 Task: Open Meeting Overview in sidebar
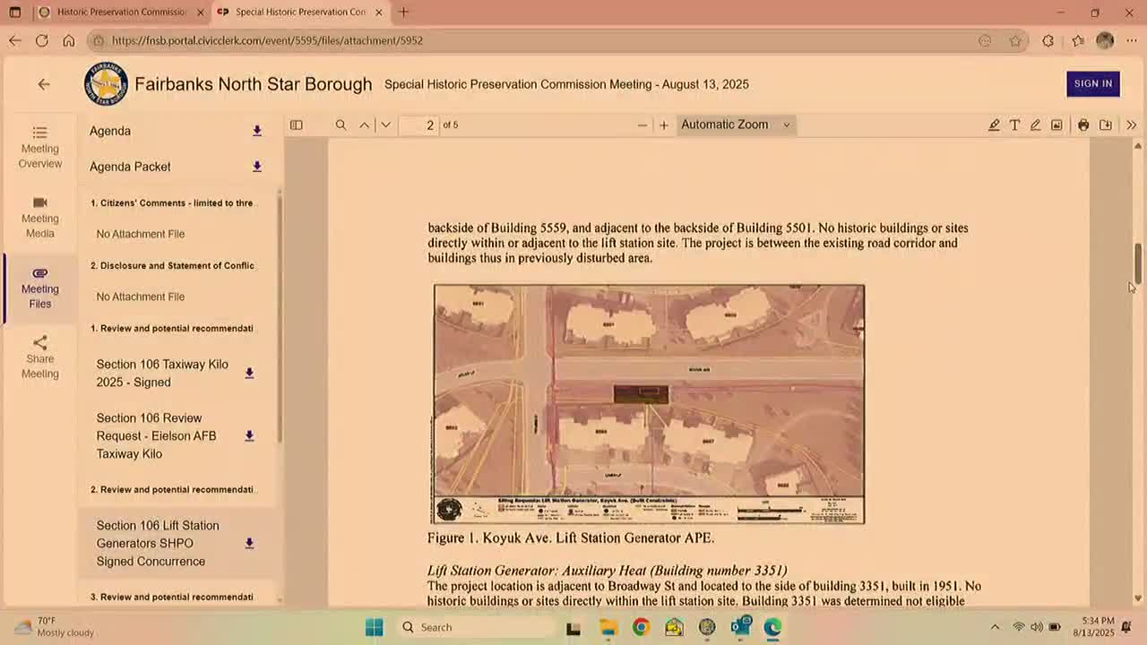(x=40, y=148)
